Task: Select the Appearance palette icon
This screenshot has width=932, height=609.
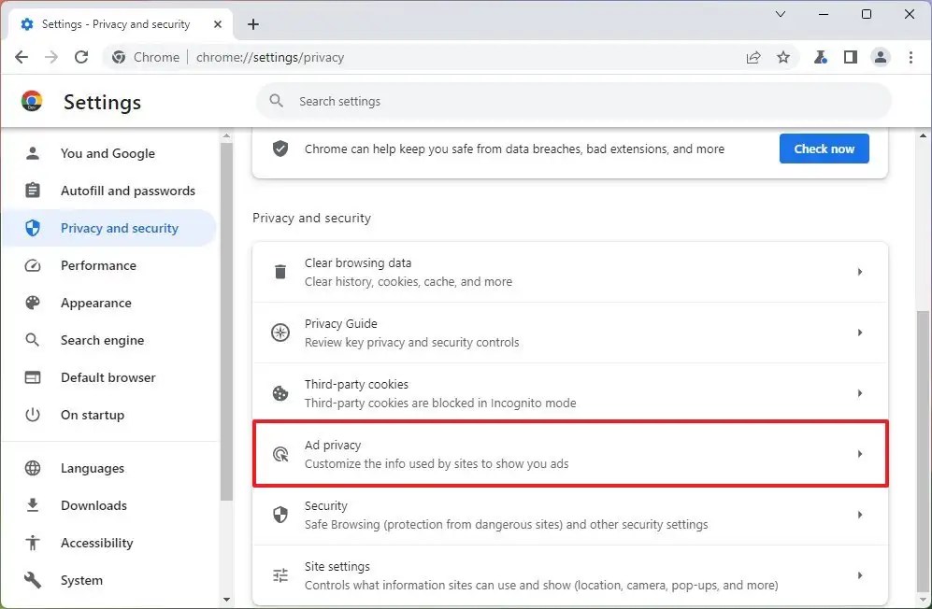Action: [32, 303]
